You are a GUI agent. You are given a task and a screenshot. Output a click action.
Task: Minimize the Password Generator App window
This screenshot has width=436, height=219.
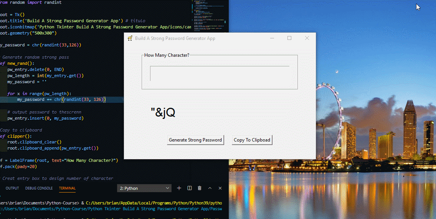272,38
